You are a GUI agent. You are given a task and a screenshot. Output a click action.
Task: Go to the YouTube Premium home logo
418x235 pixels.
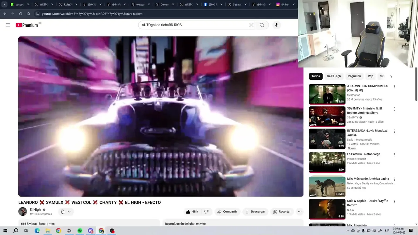coord(27,25)
